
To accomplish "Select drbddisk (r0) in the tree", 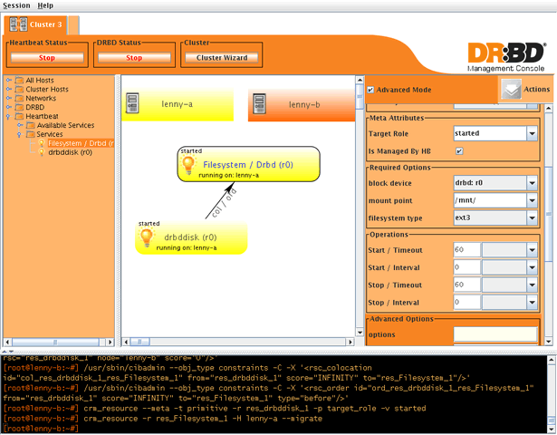I will [71, 152].
